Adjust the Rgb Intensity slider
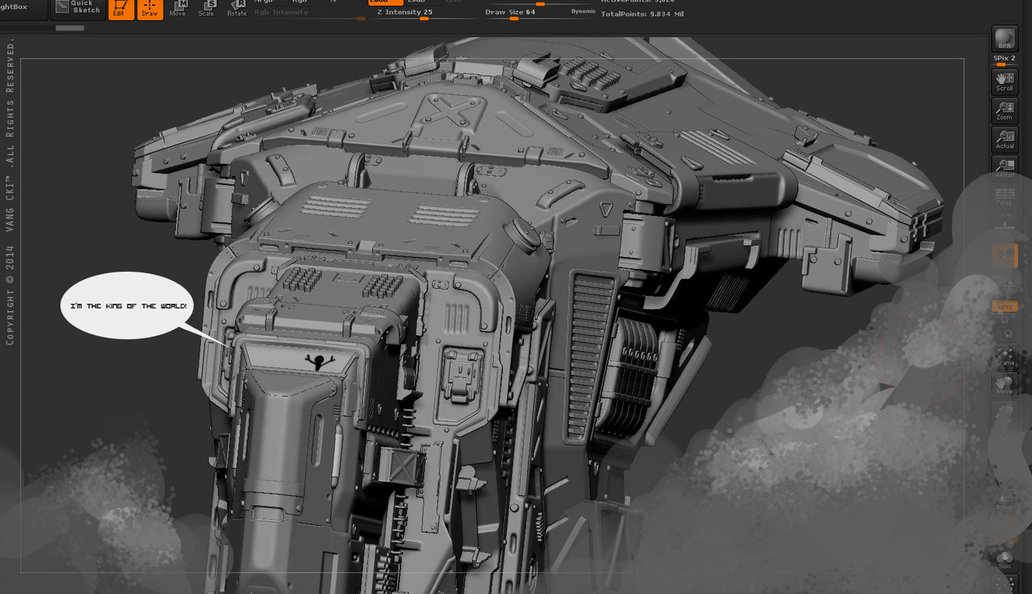Viewport: 1032px width, 594px height. click(310, 14)
